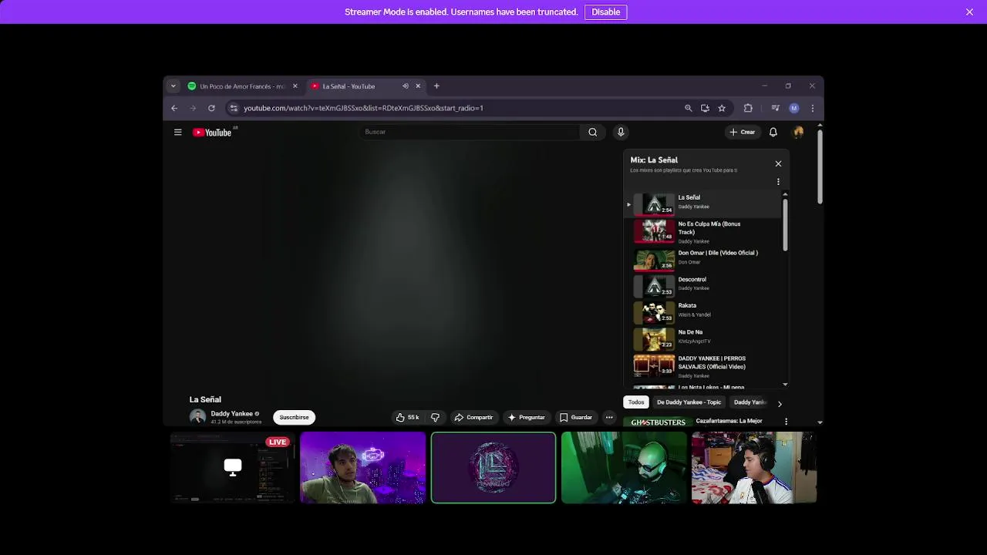Open the Crear create menu
The width and height of the screenshot is (987, 555).
(x=743, y=132)
